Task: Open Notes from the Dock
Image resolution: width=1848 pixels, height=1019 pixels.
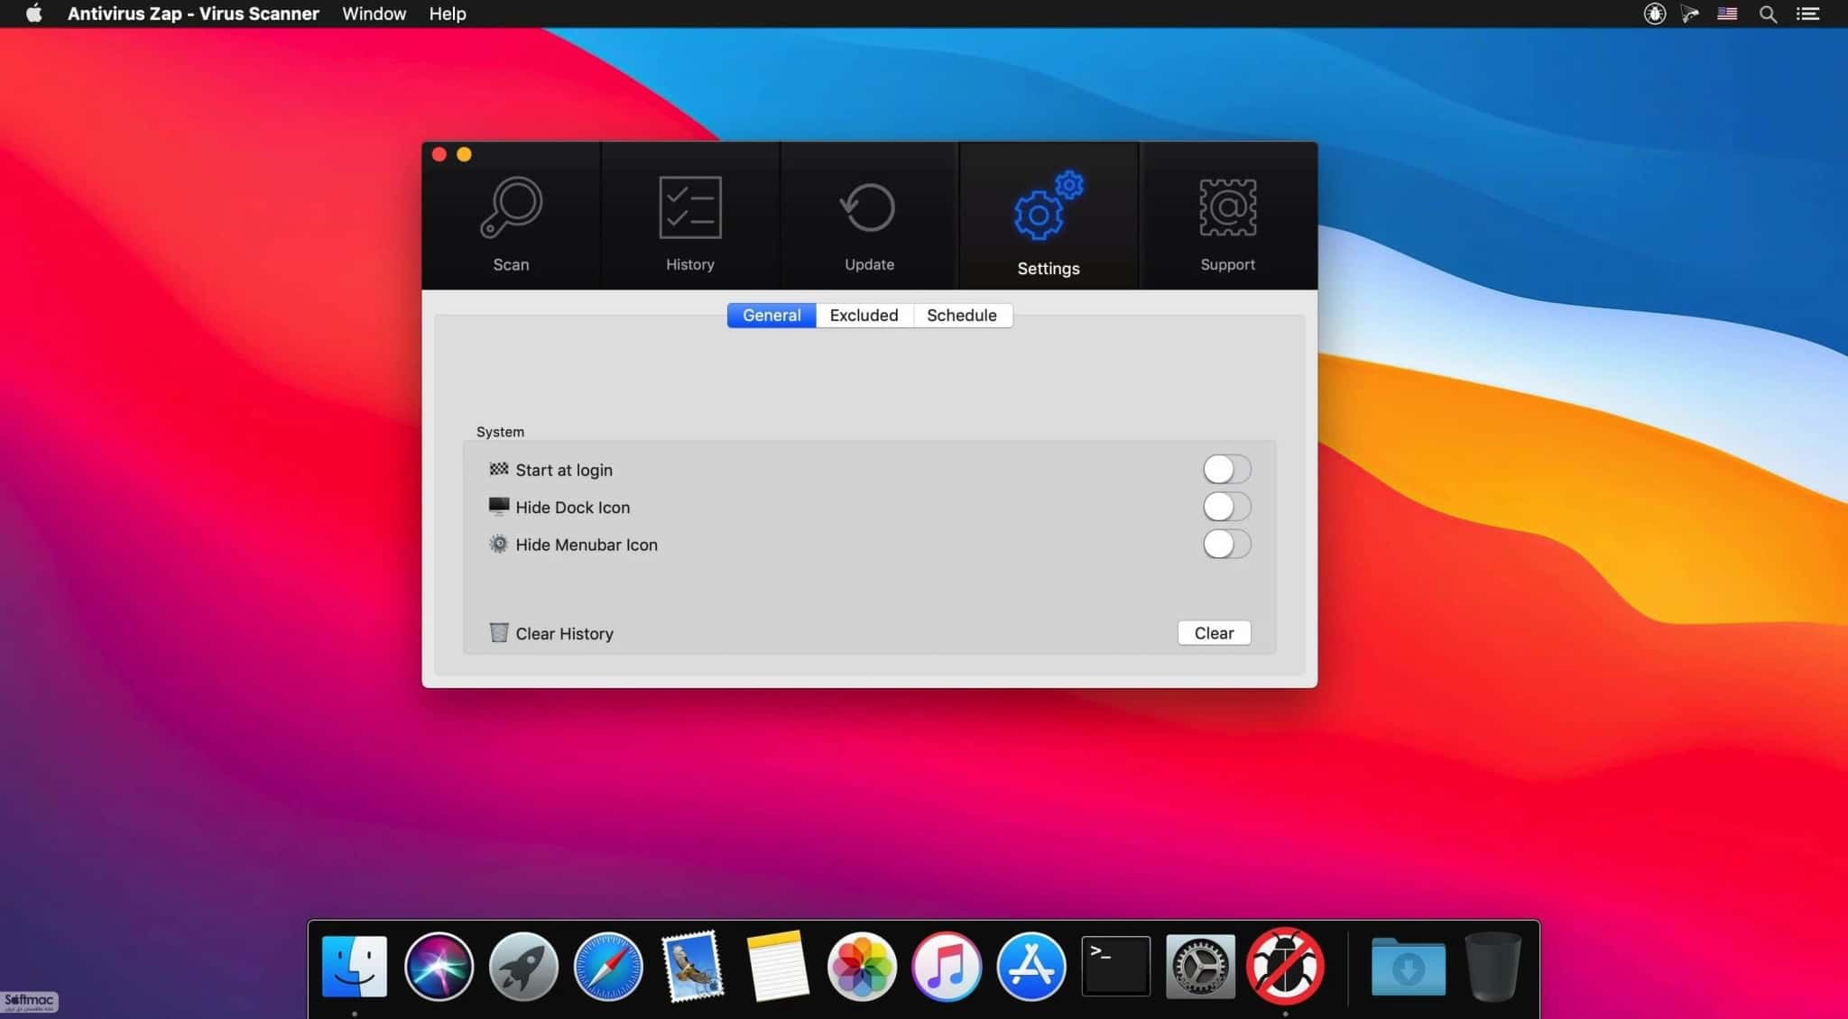Action: point(777,966)
